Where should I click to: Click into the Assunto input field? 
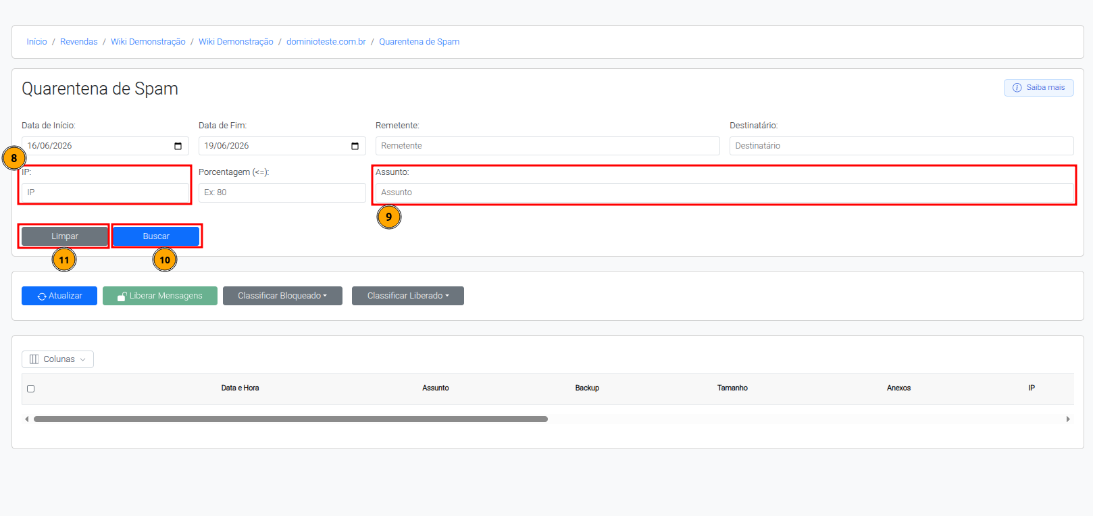click(725, 192)
